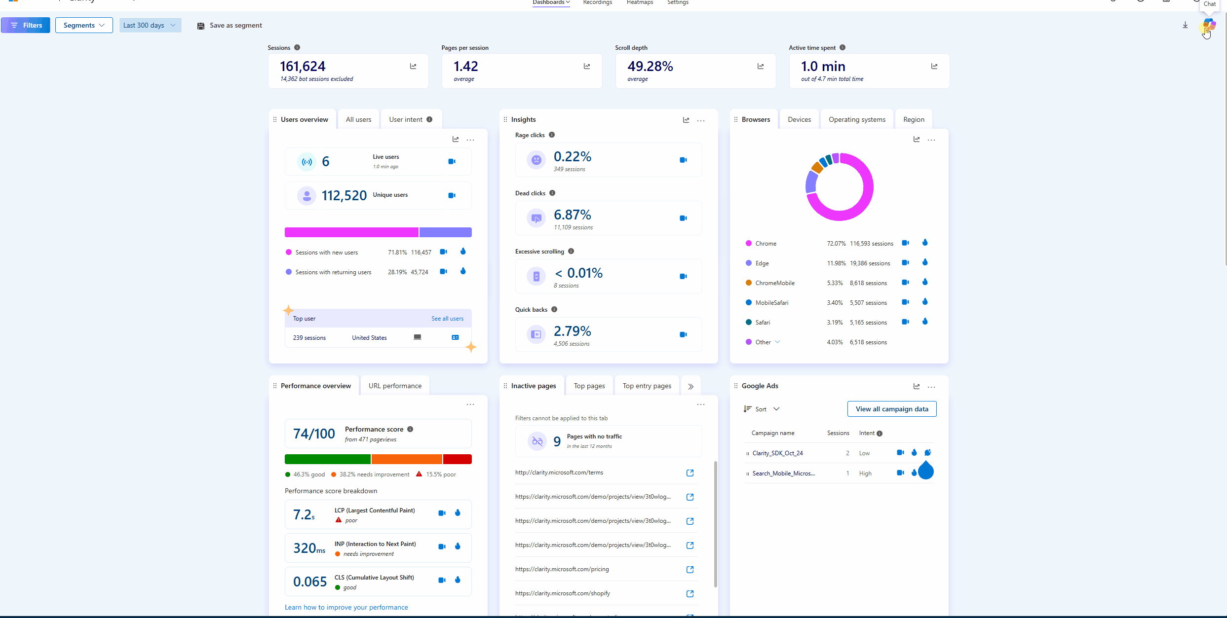
Task: View recordings for Chrome sessions
Action: point(906,243)
